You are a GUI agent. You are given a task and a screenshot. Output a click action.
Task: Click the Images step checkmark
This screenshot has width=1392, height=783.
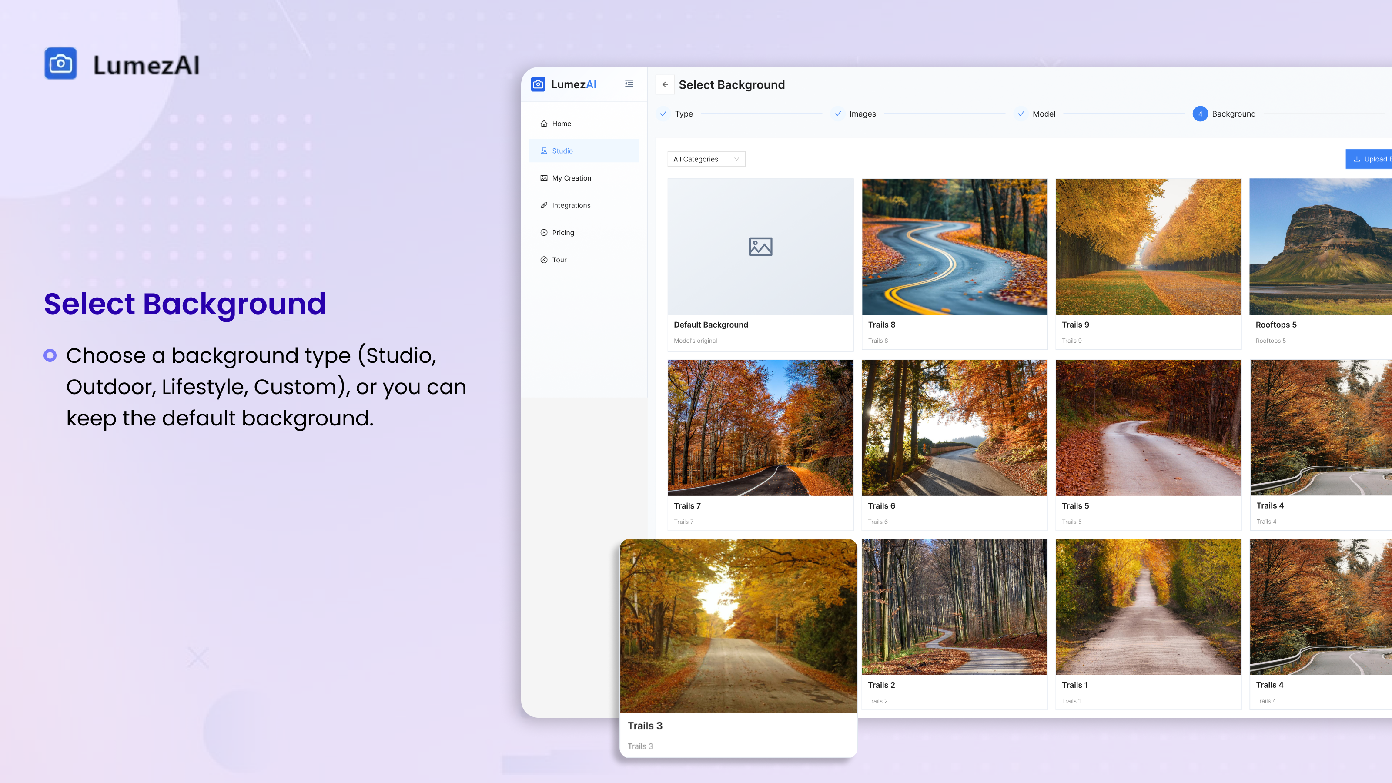(838, 114)
